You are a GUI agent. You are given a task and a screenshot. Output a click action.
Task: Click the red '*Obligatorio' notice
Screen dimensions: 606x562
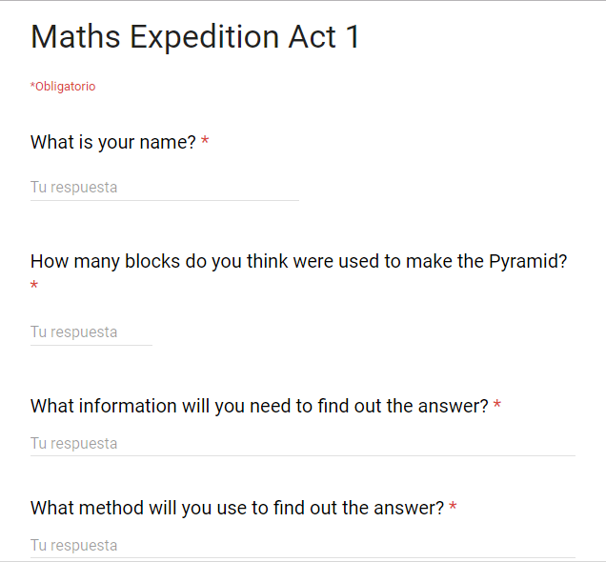[63, 87]
